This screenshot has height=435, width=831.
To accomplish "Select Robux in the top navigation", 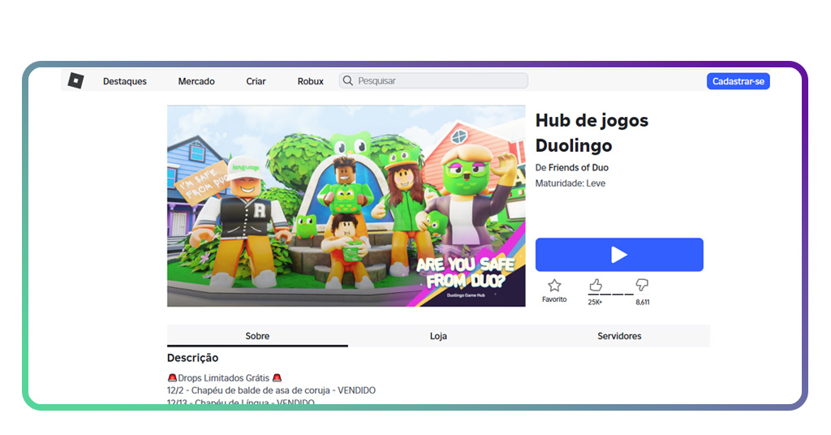I will point(310,81).
